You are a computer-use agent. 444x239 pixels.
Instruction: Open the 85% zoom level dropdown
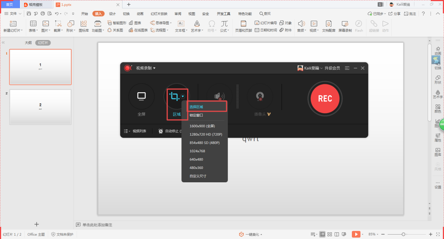tap(373, 234)
